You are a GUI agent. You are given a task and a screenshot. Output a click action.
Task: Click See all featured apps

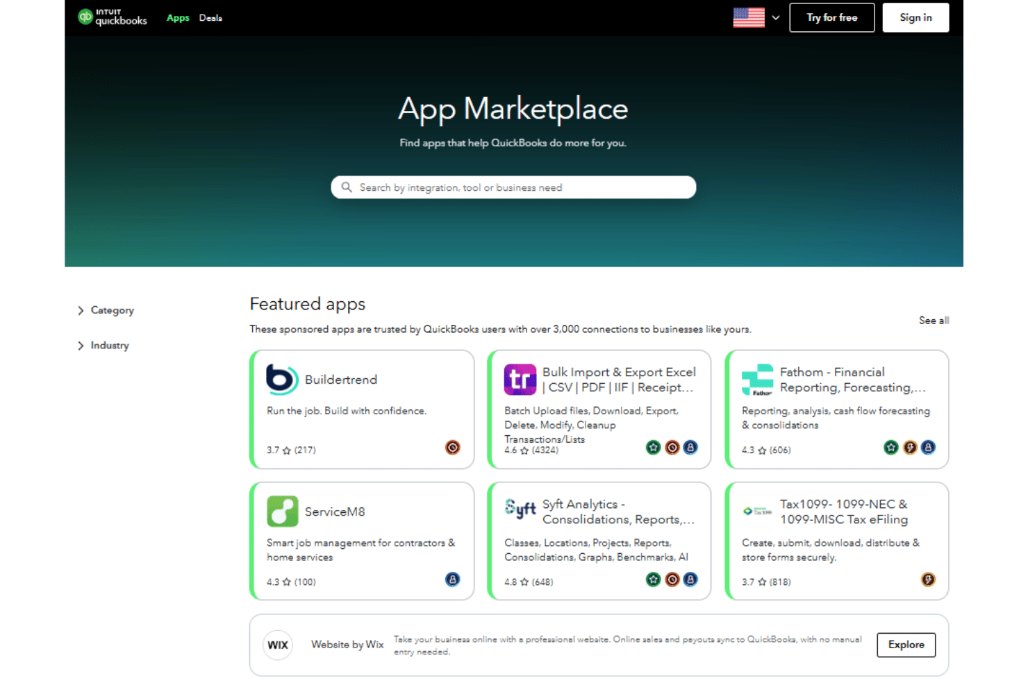click(934, 321)
